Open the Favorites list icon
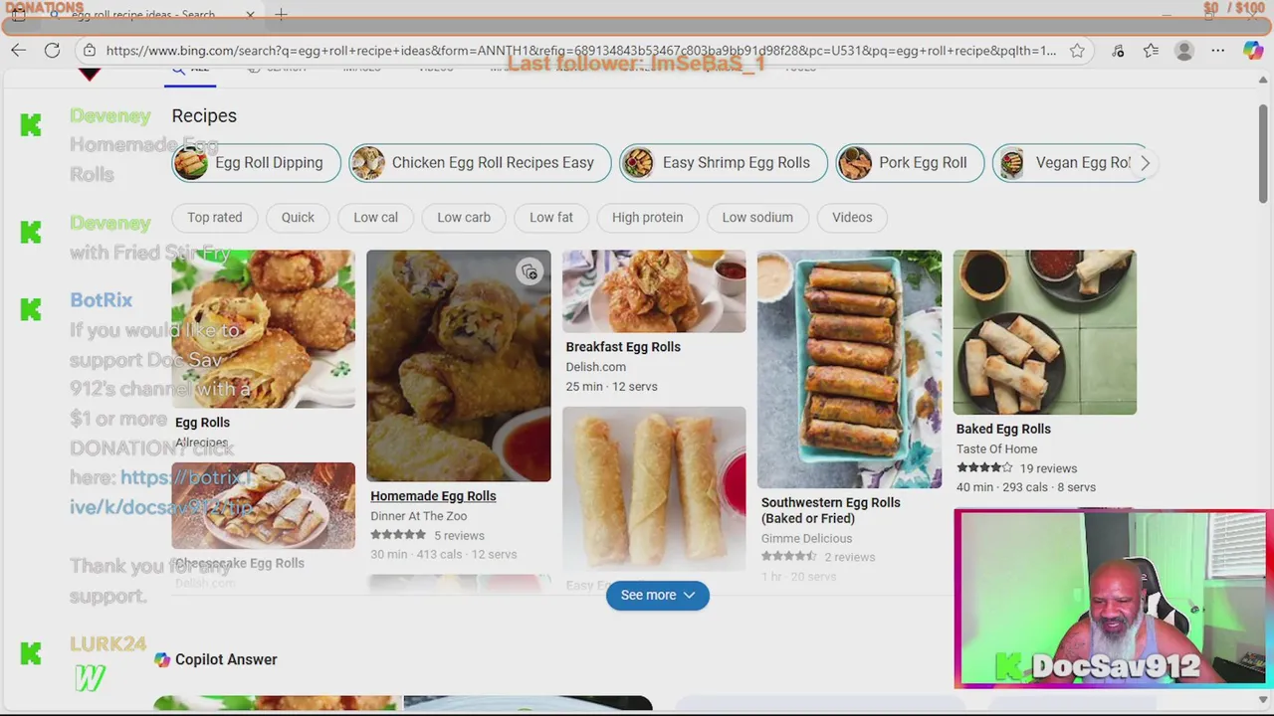1274x716 pixels. tap(1151, 51)
